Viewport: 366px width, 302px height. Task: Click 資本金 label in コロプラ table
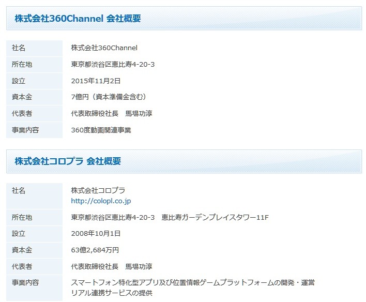pos(22,250)
